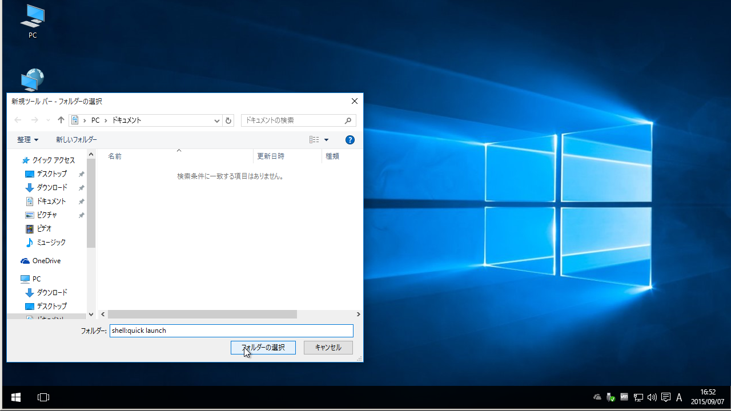Click the VMware tools tray icon
731x411 pixels.
625,397
